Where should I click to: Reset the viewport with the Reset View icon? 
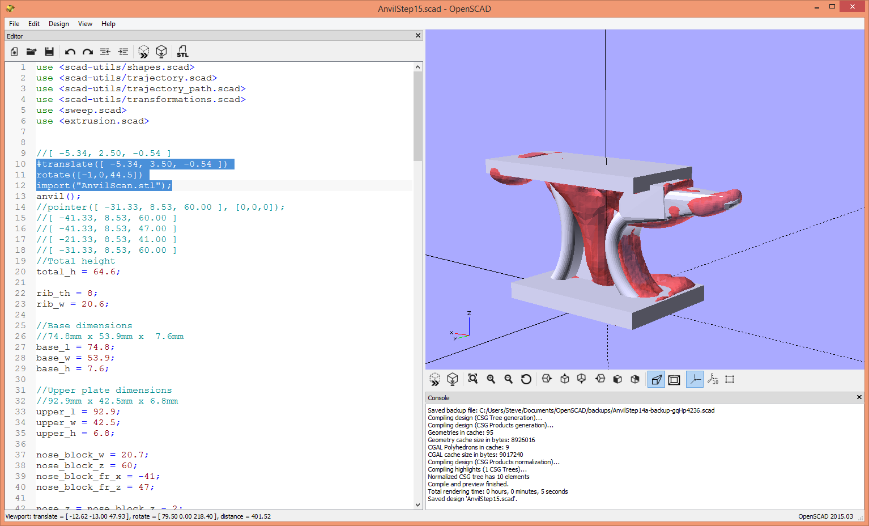(x=526, y=379)
